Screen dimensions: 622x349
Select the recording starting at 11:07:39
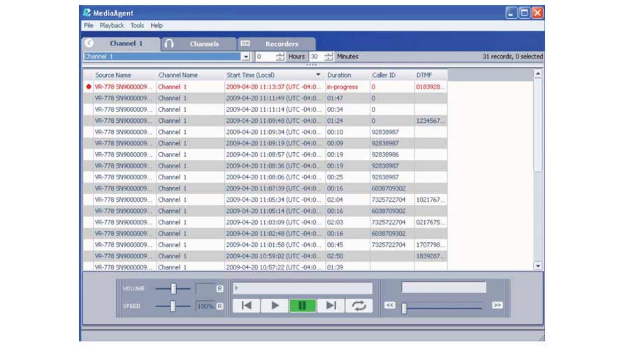click(265, 188)
